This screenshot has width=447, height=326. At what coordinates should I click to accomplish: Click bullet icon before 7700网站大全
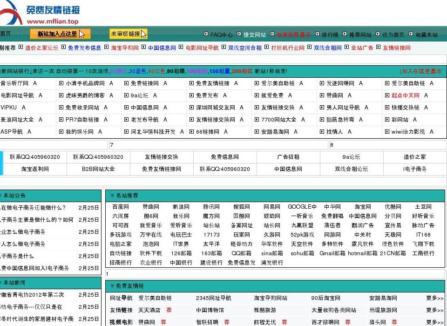257,120
